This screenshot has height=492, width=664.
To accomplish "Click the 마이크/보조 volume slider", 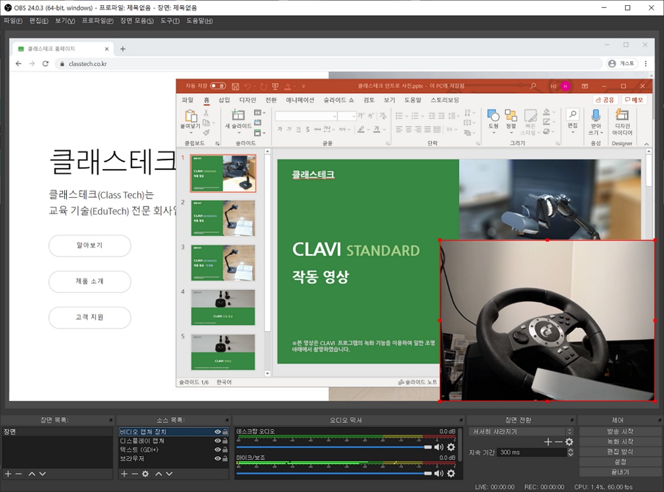I will [x=334, y=473].
